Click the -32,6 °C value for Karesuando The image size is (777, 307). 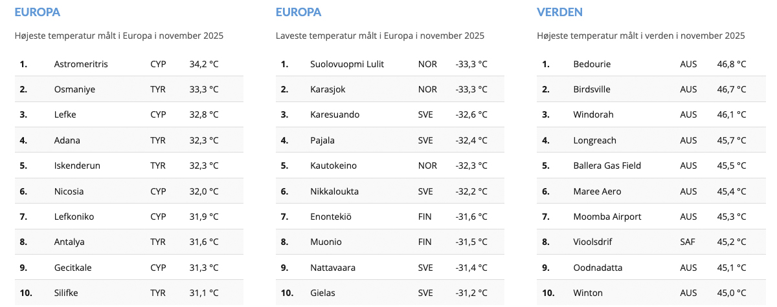(x=471, y=114)
